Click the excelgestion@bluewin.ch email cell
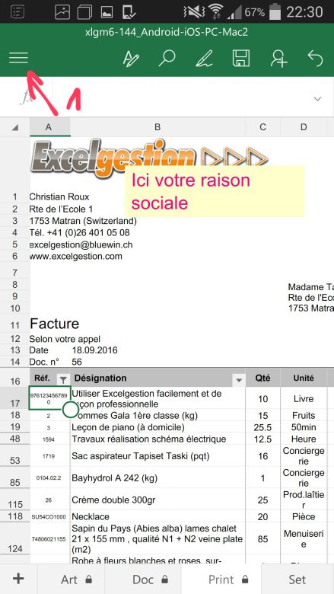This screenshot has width=334, height=594. click(x=81, y=244)
